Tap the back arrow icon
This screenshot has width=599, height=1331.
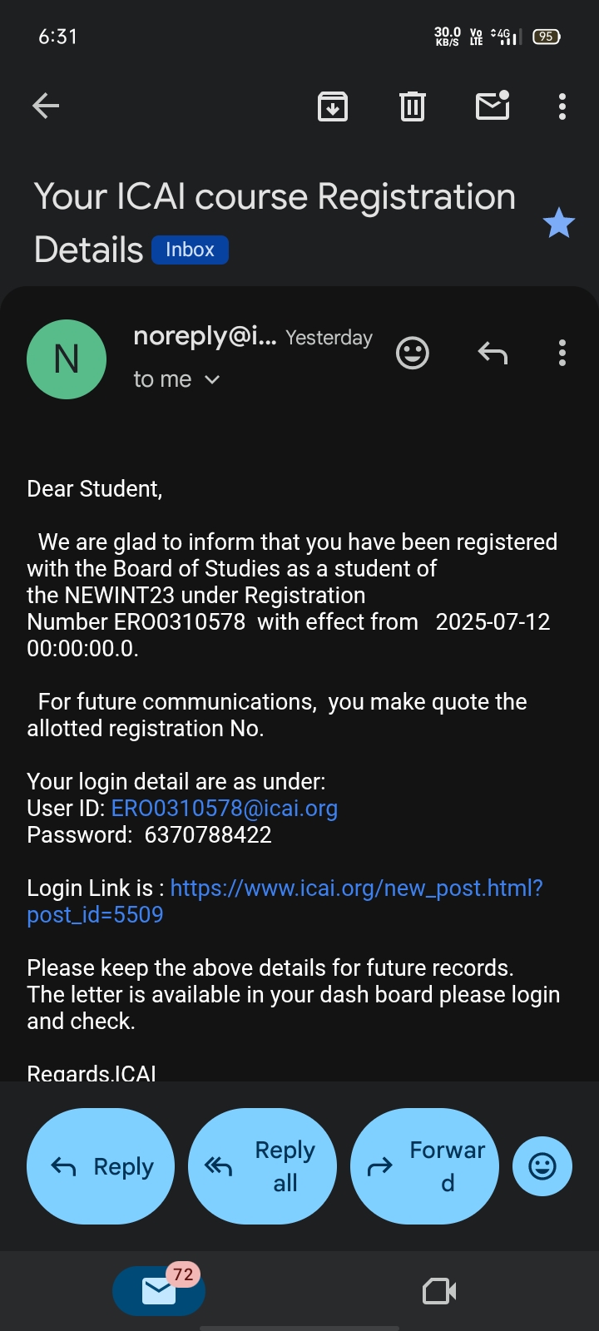46,106
